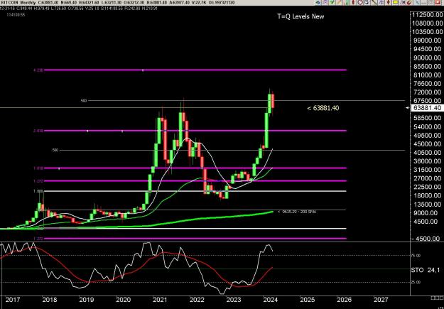Click the STO 24,1 indicator readout
444x309 pixels.
pyautogui.click(x=427, y=270)
